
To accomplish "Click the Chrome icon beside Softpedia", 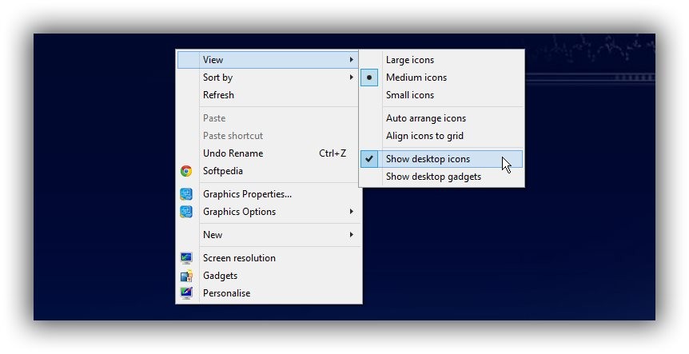I will coord(186,171).
